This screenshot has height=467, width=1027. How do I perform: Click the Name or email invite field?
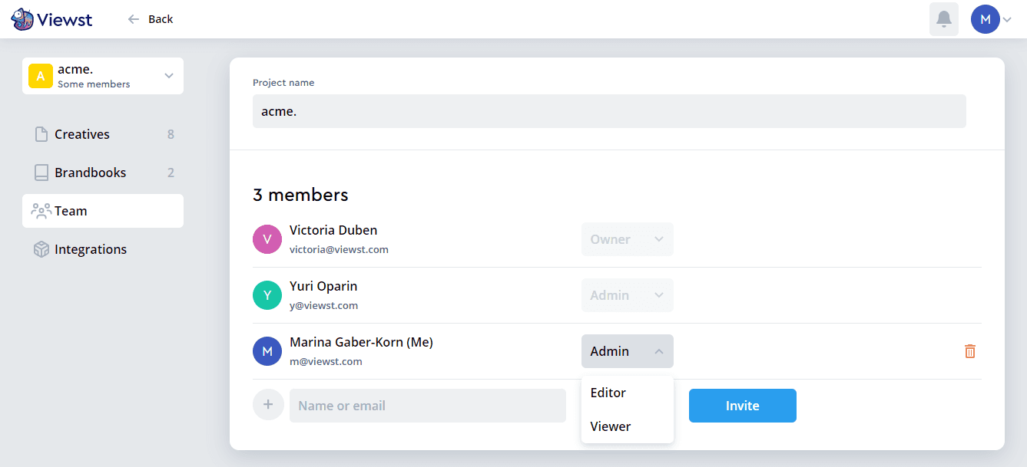(427, 405)
